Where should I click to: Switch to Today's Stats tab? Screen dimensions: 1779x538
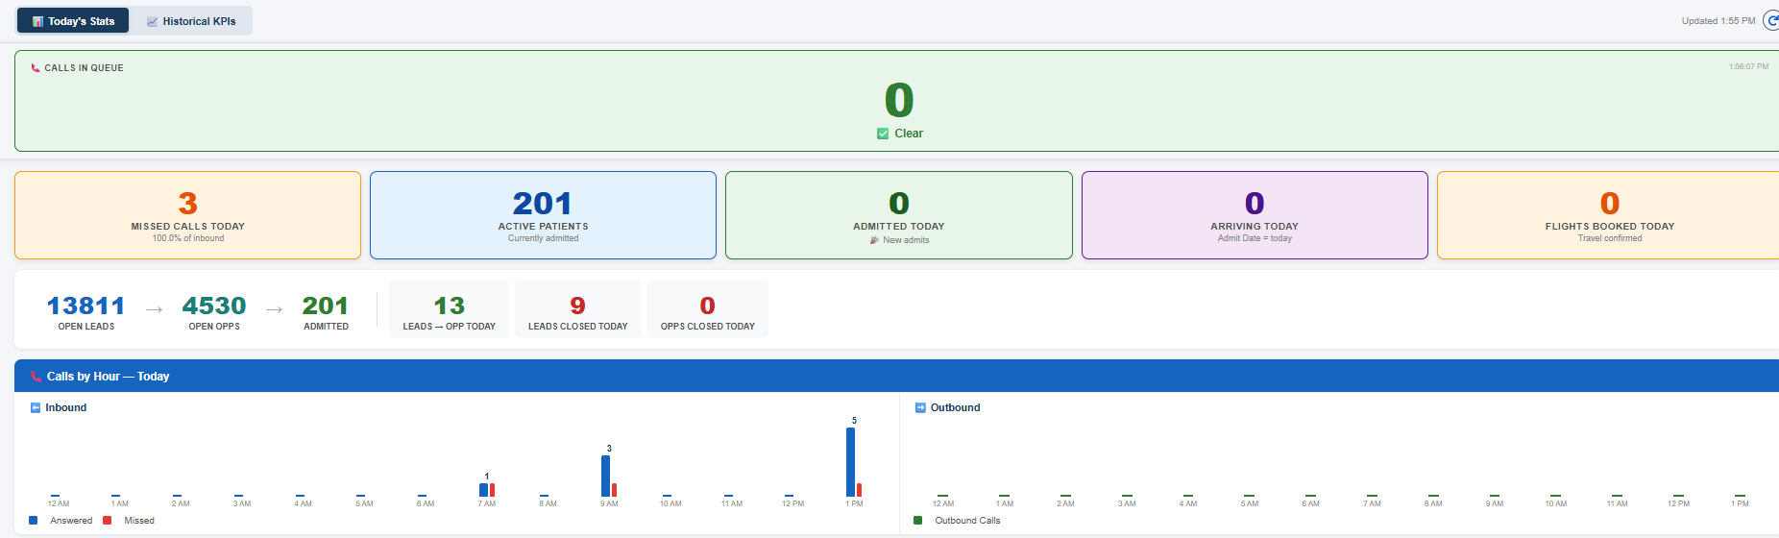tap(73, 21)
